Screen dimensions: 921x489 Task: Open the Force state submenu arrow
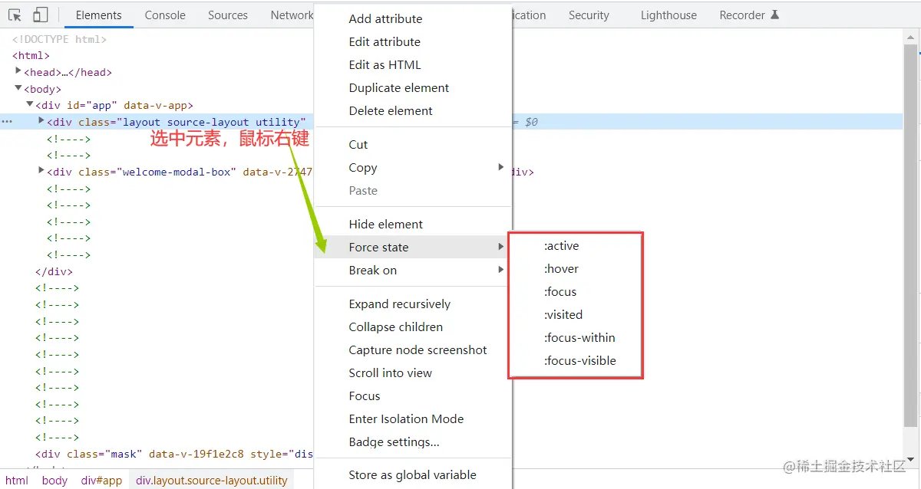point(500,247)
